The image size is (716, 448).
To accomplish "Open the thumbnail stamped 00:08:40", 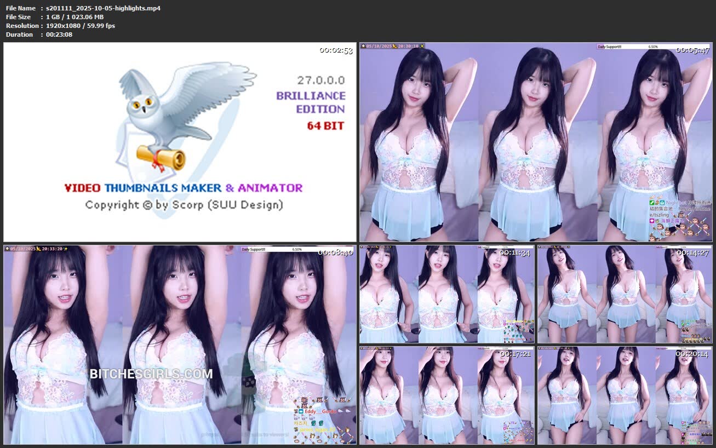I will (x=179, y=344).
